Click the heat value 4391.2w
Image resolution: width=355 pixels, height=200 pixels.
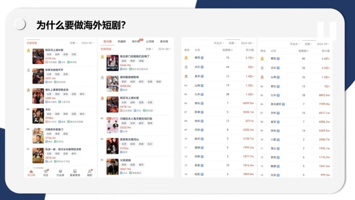50,78
